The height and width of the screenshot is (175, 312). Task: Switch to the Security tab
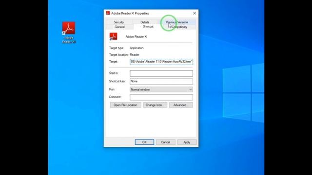(x=119, y=22)
